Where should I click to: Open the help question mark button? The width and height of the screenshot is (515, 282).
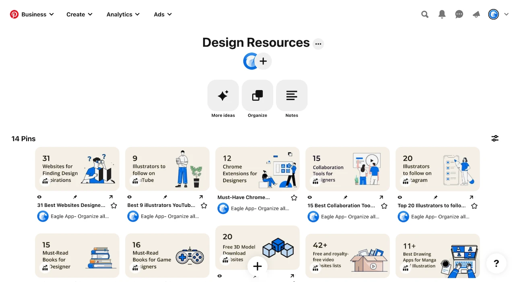[496, 263]
